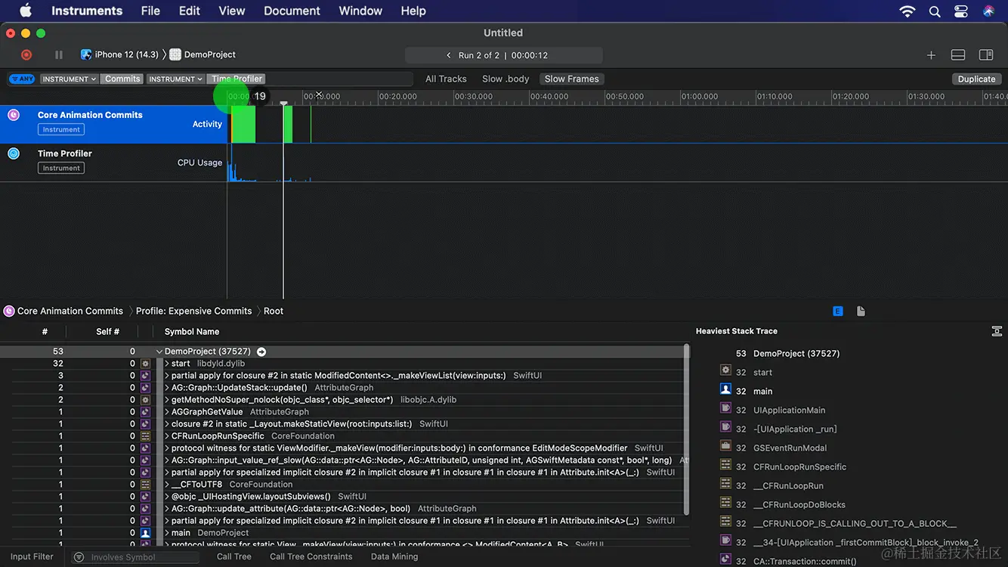Screen dimensions: 1008x567
Task: Click the blue E extended detail icon
Action: click(838, 311)
